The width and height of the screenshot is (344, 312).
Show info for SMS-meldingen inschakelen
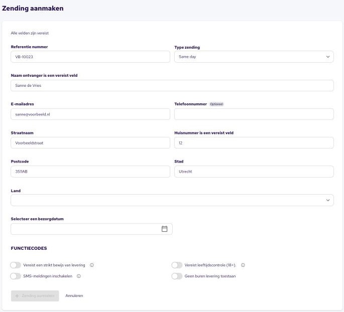click(x=79, y=276)
